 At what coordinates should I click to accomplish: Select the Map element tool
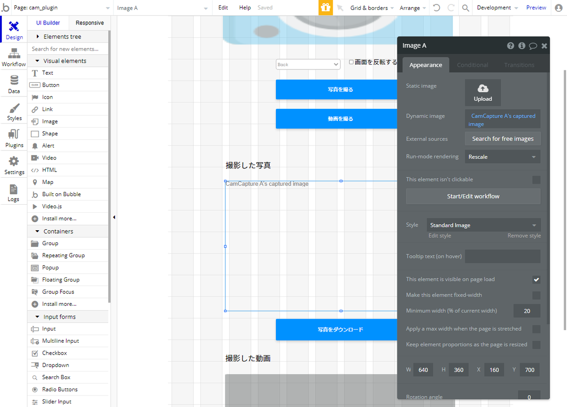pyautogui.click(x=68, y=182)
